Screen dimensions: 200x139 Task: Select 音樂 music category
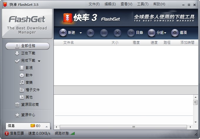click(29, 83)
